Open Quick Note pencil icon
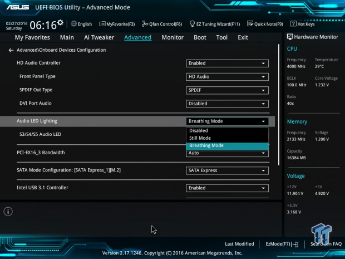The image size is (345, 259). tap(250, 23)
